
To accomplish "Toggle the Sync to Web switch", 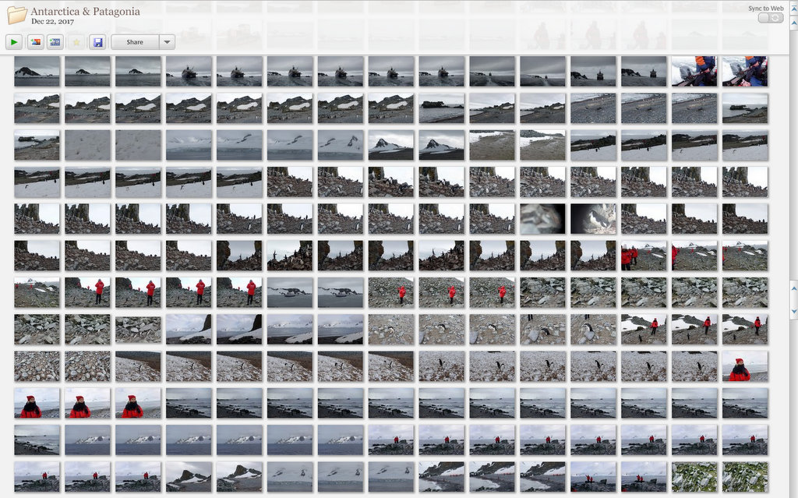I will click(x=770, y=18).
